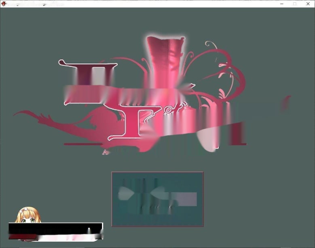Click the glowing pink corset graphic in the logo

[165, 62]
